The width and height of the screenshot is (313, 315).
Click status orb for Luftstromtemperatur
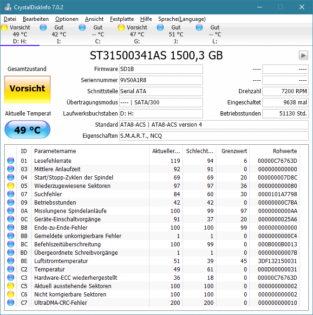11,261
